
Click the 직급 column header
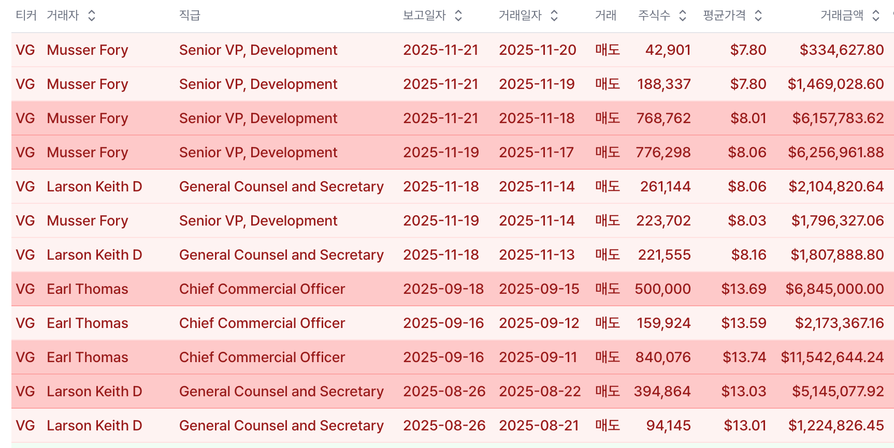click(190, 16)
